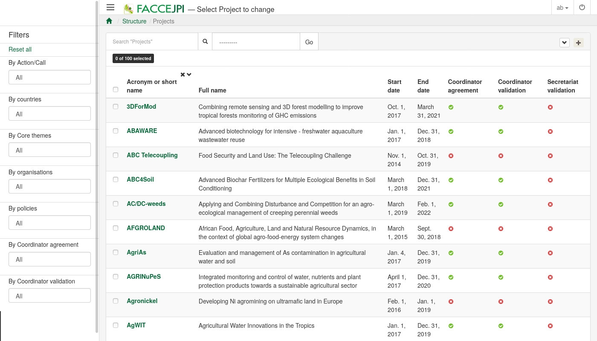Sort by Coordinator validation column header

point(515,86)
